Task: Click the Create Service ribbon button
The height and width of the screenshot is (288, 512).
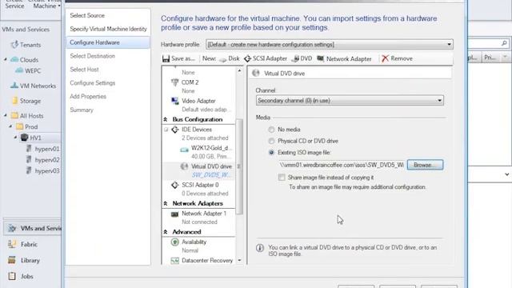Action: click(14, 4)
